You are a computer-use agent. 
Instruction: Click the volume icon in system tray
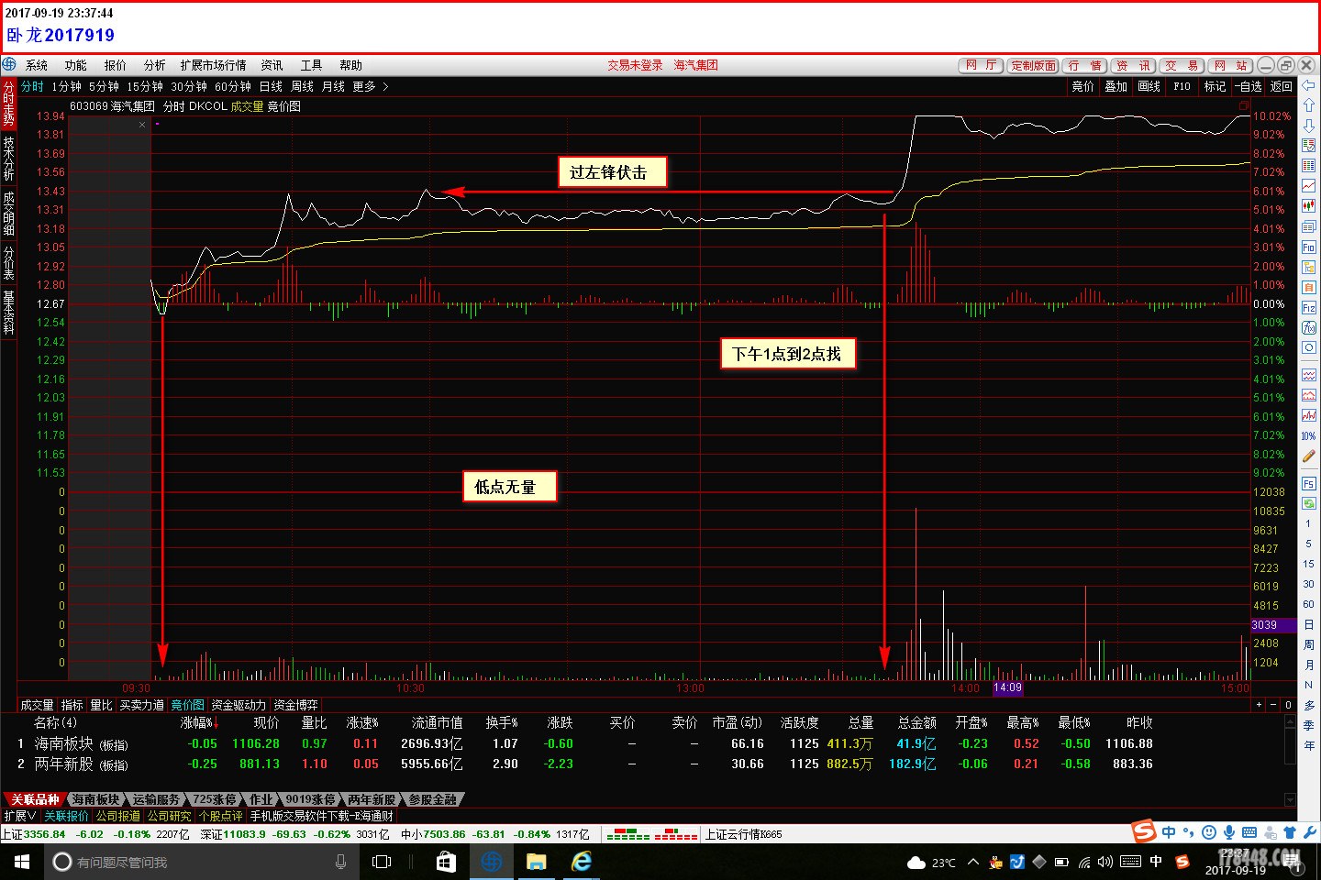coord(1105,862)
